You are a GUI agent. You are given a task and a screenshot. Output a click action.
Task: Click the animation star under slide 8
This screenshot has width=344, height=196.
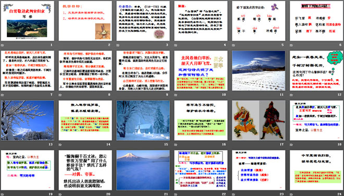(x=60, y=95)
